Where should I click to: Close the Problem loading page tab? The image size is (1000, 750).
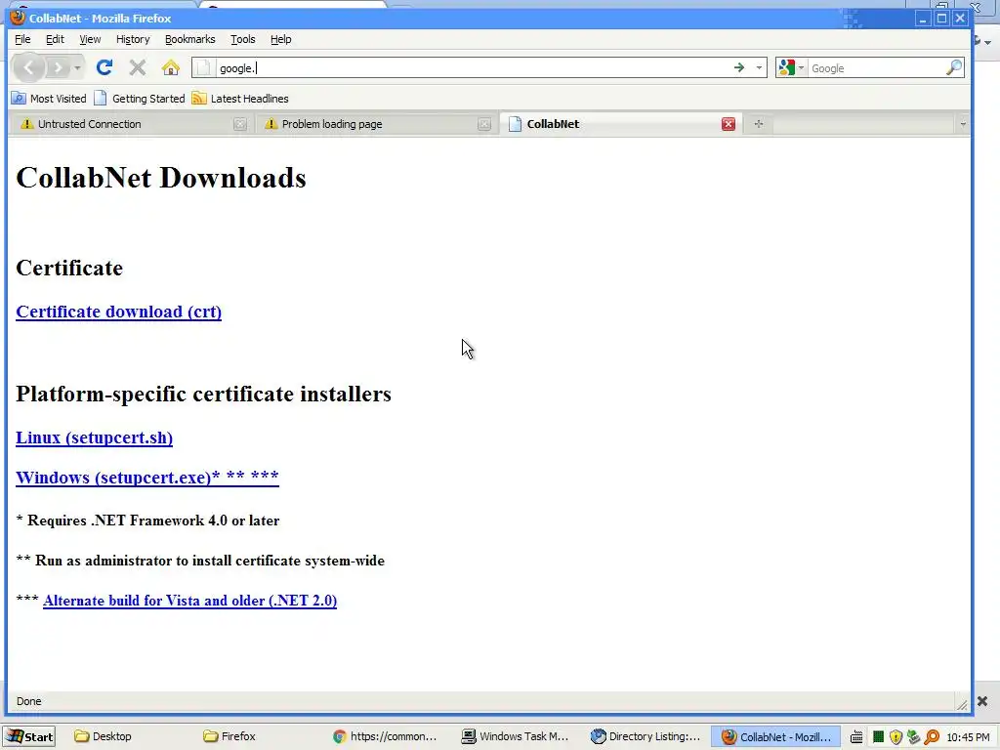coord(484,124)
